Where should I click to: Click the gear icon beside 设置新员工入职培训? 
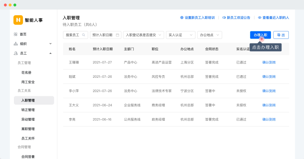point(182,18)
